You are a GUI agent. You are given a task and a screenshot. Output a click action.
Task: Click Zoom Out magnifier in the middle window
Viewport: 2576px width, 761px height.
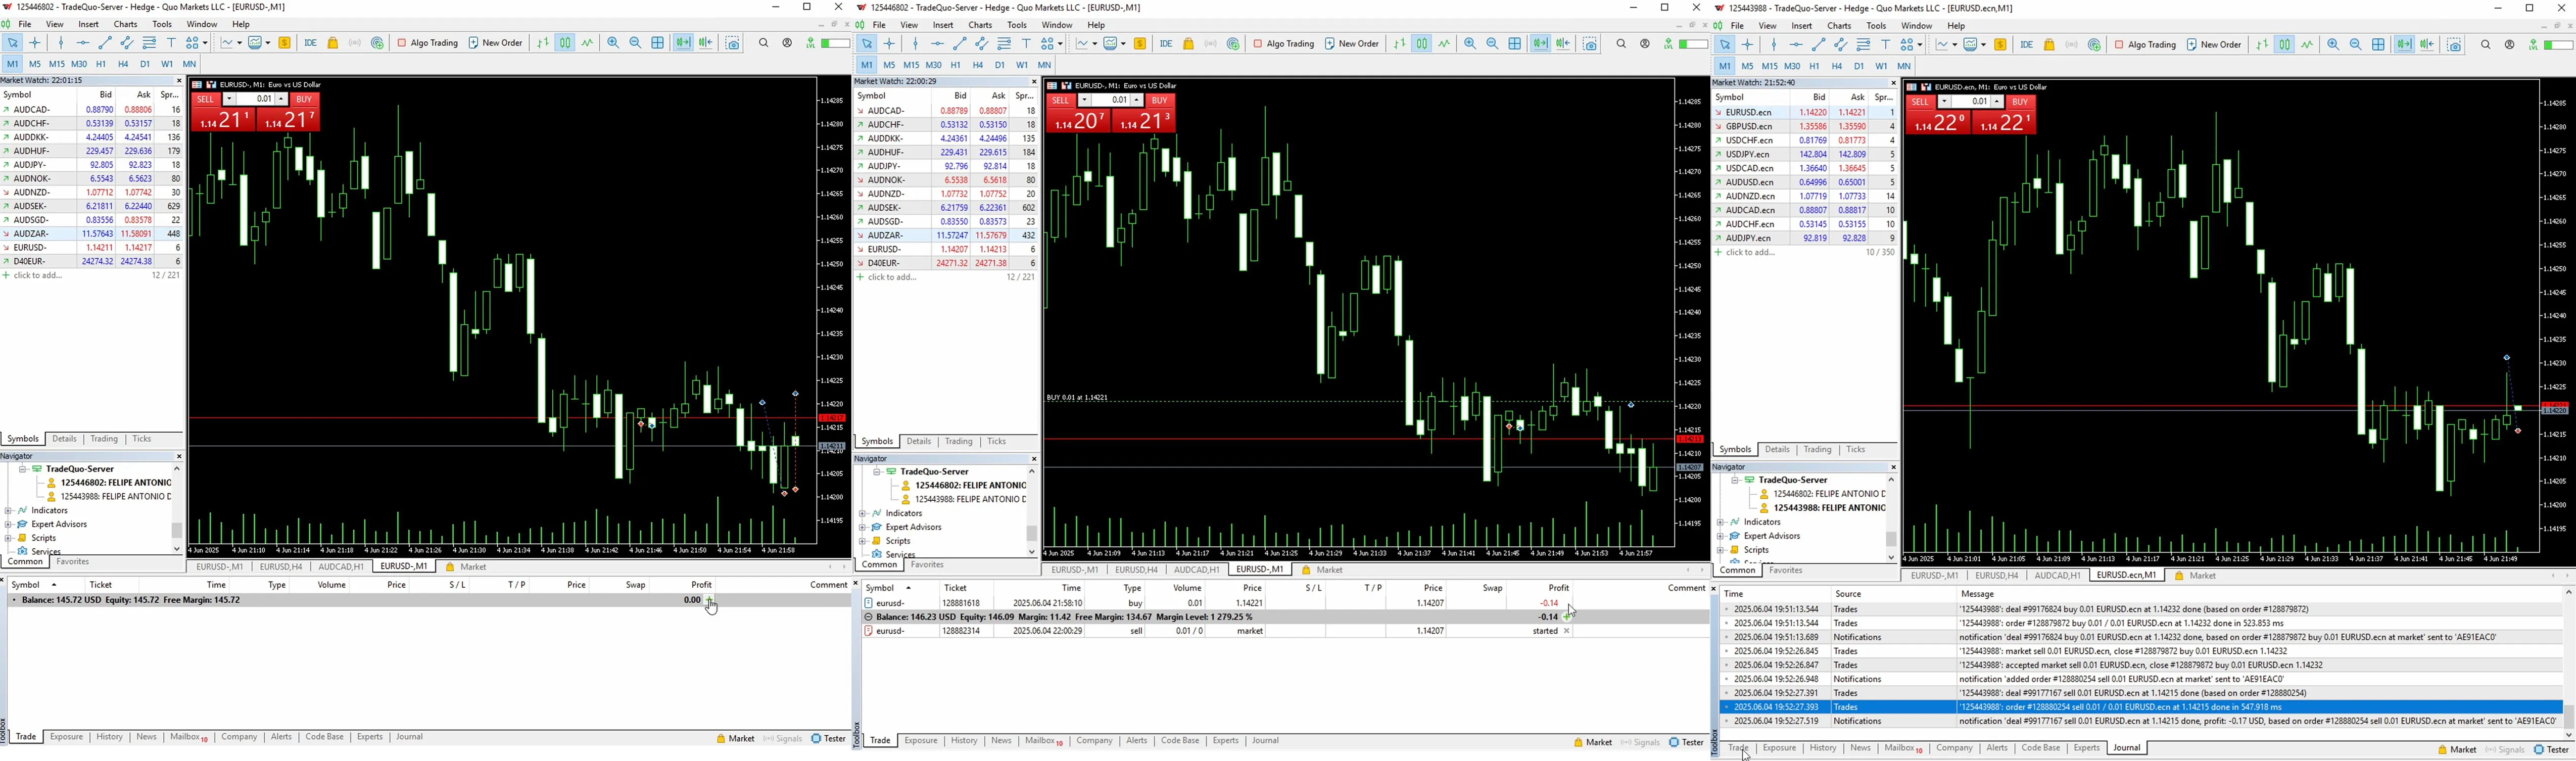tap(1492, 44)
